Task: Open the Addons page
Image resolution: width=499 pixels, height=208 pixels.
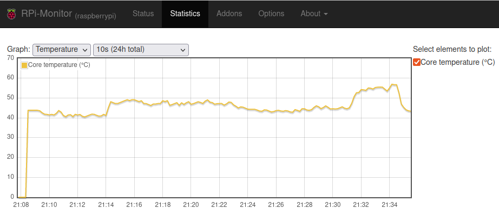Action: 229,14
